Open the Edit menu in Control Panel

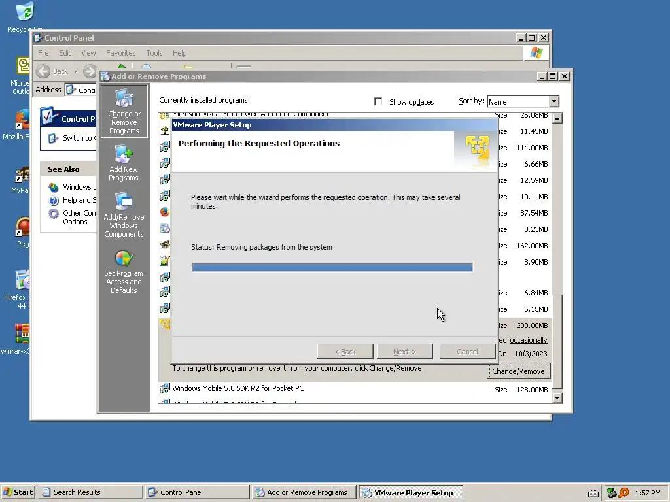click(x=65, y=53)
